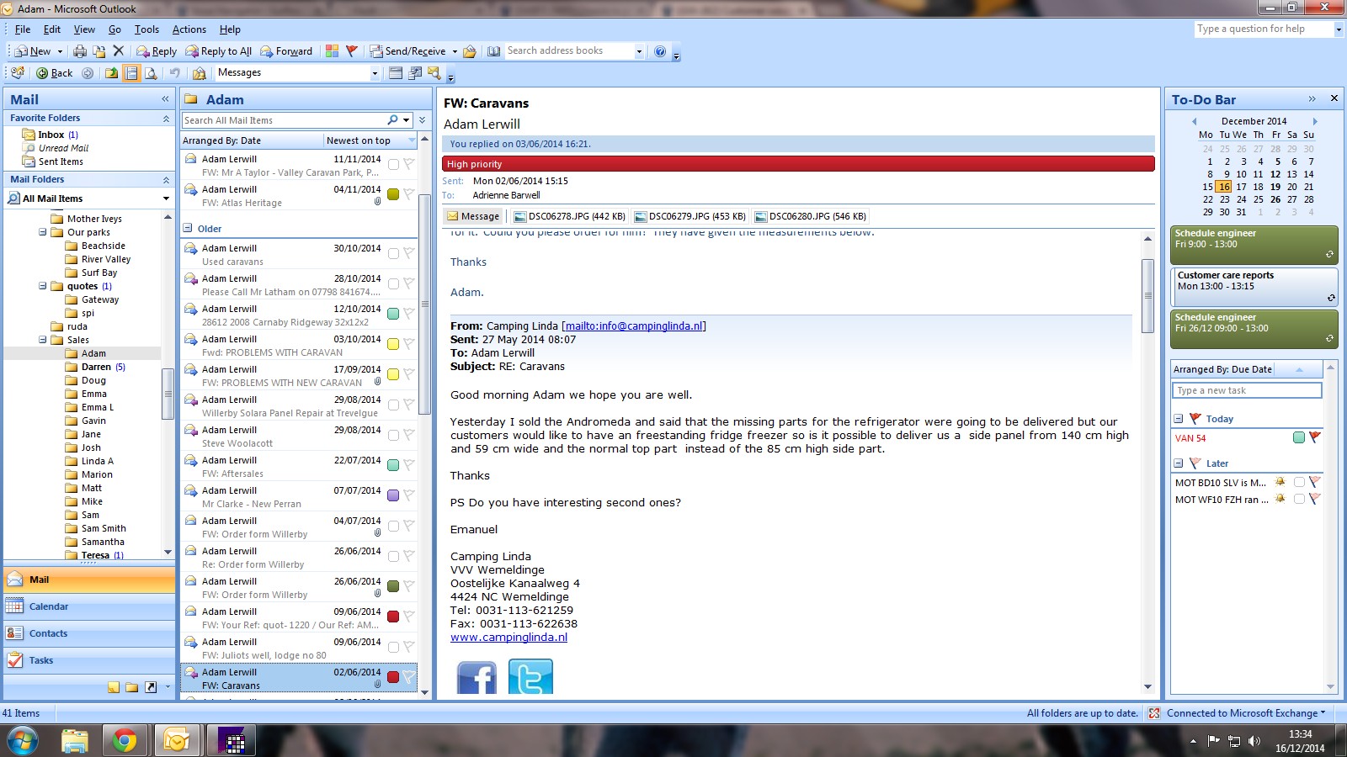The height and width of the screenshot is (757, 1347).
Task: Mark VAN 54 task complete via flag
Action: pos(1315,437)
